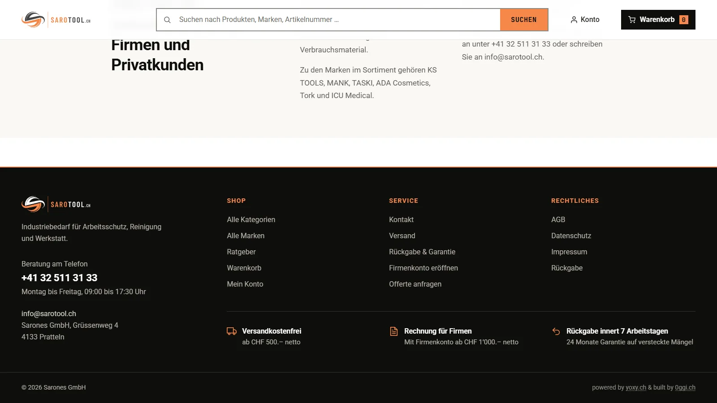Go to the Ratgeber page

coord(241,252)
